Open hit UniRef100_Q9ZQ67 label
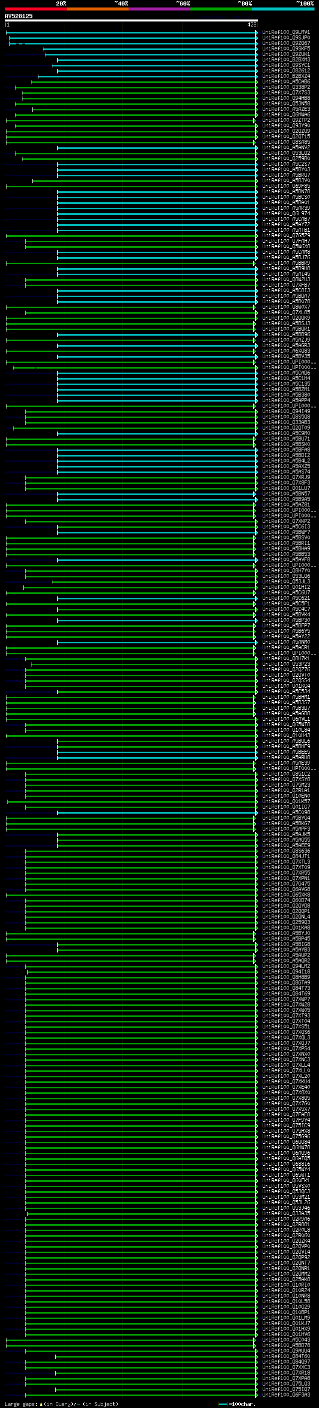This screenshot has width=319, height=1408. tap(286, 43)
